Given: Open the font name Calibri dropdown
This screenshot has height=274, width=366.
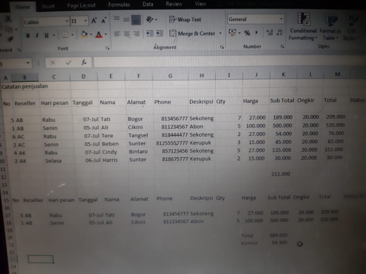Looking at the screenshot, I should pos(67,22).
